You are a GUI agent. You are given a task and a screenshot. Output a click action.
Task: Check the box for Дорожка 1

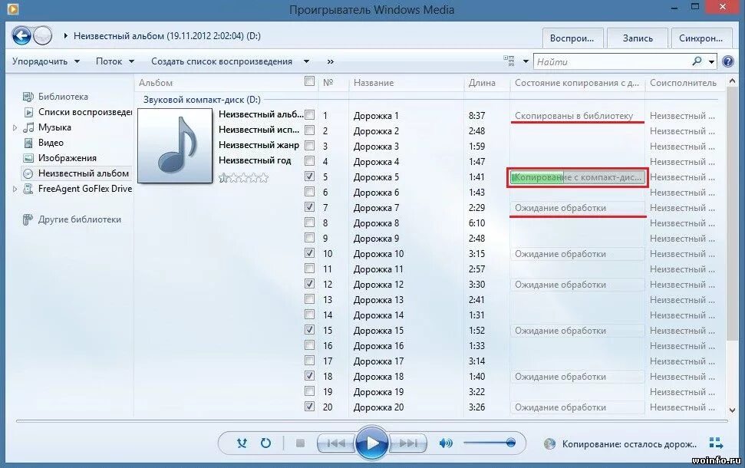pyautogui.click(x=309, y=115)
